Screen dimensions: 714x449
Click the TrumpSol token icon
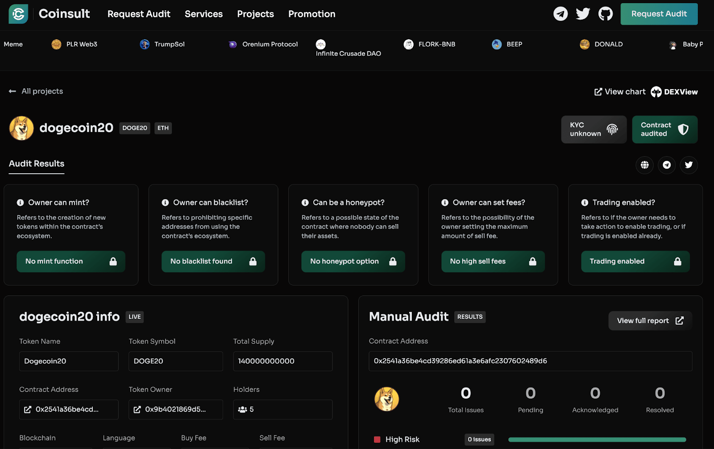[145, 44]
